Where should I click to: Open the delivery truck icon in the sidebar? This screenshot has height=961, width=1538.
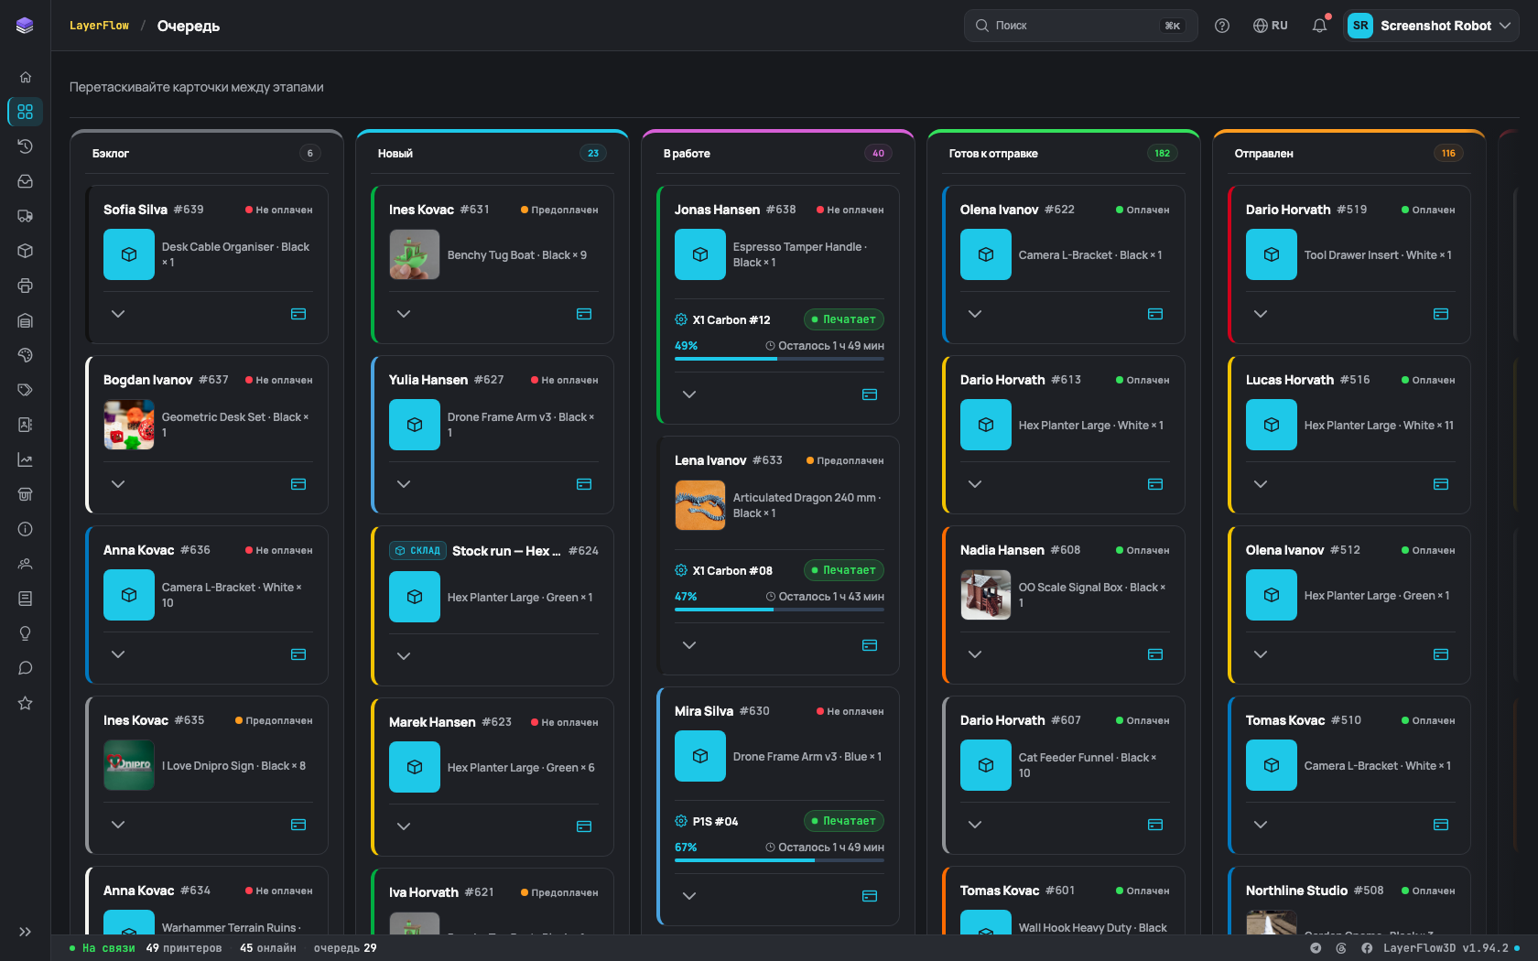26,216
